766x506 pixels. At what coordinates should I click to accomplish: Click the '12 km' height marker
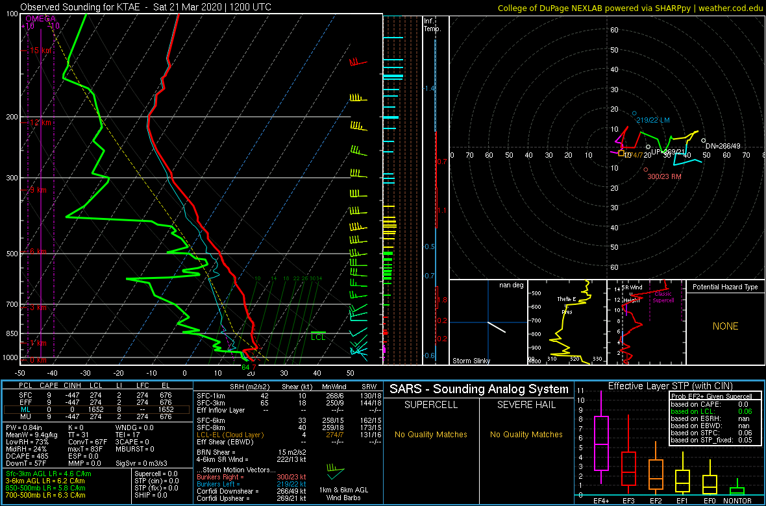pos(40,122)
